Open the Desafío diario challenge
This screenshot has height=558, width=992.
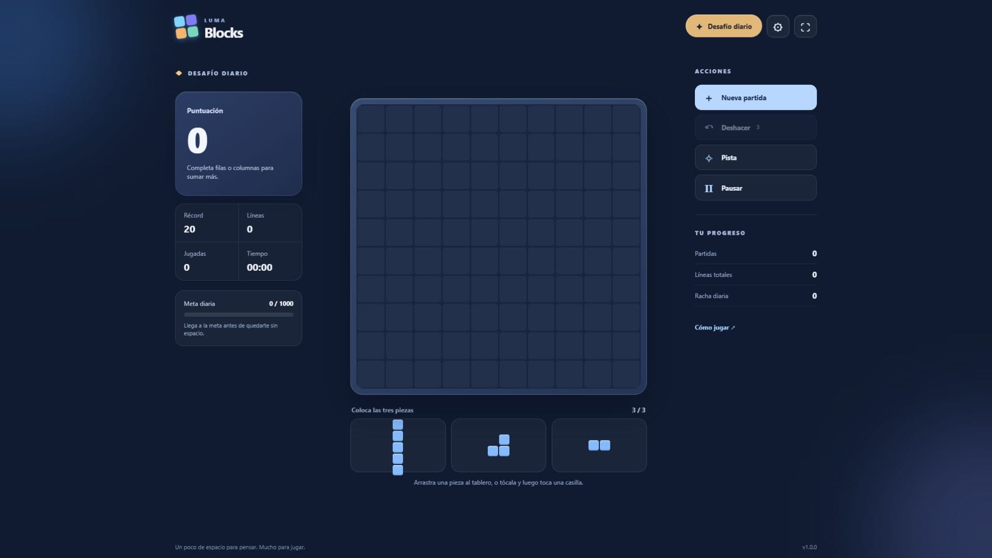pos(723,26)
